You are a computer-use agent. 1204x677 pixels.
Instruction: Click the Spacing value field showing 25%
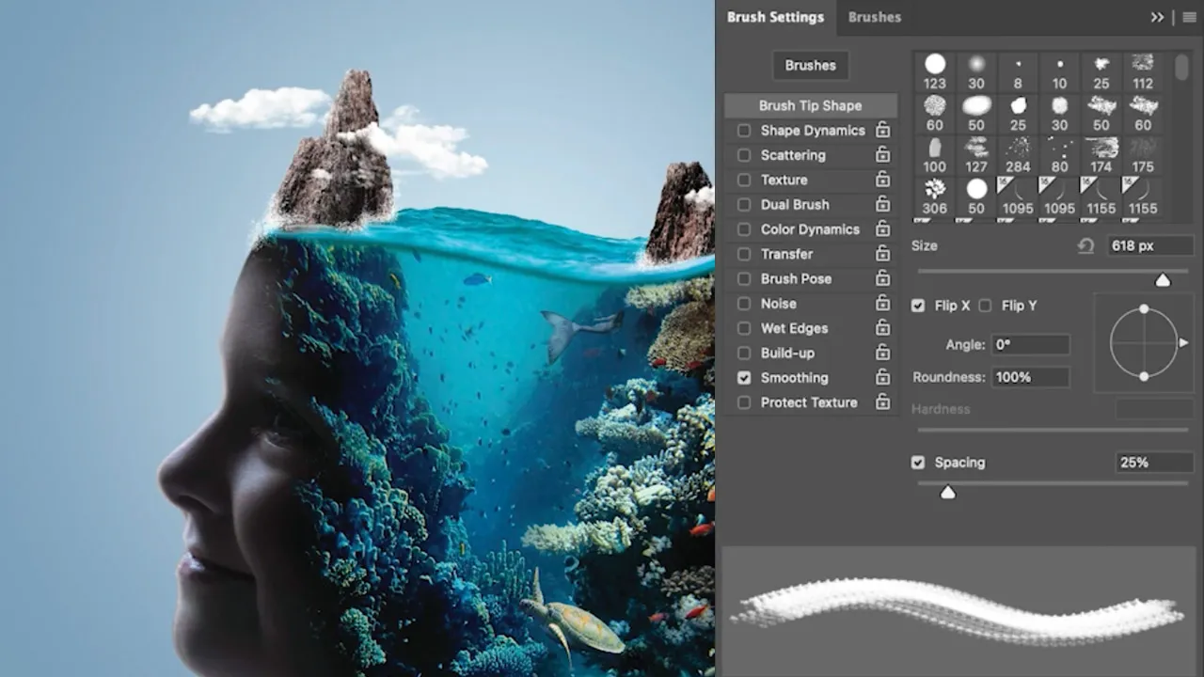coord(1154,463)
